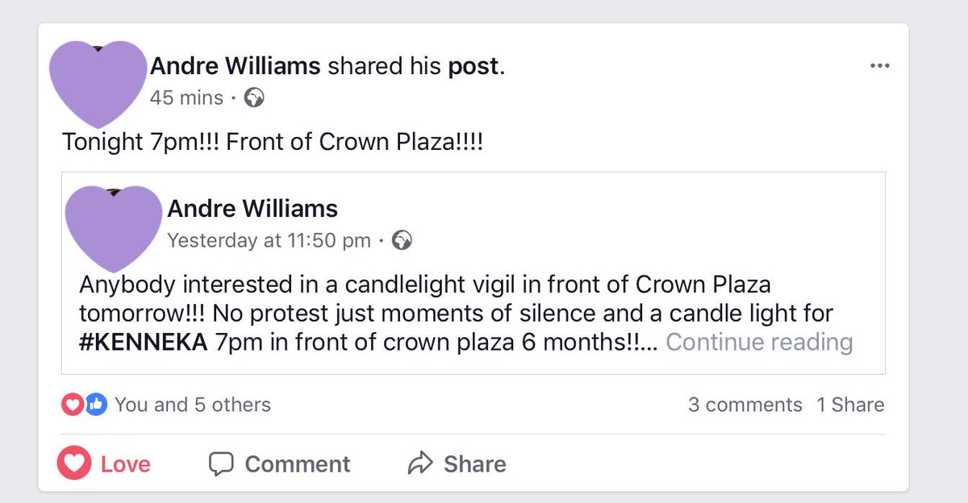
Task: Click the Share arrow button
Action: pos(457,464)
